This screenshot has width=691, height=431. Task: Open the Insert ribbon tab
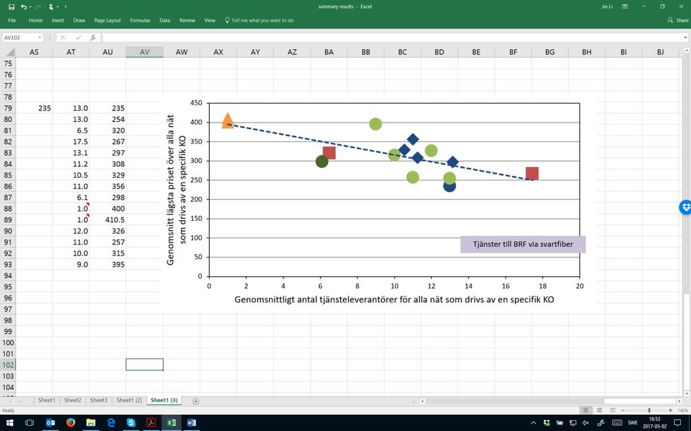(x=58, y=20)
